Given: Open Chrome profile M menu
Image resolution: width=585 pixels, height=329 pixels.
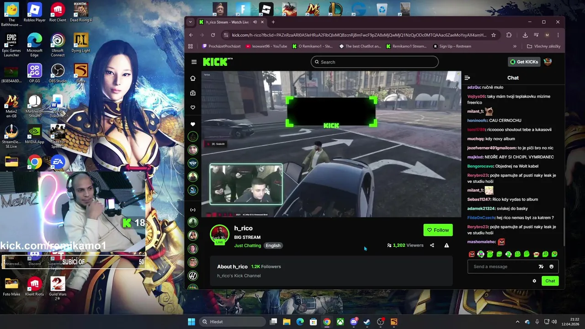Looking at the screenshot, I should tap(547, 35).
